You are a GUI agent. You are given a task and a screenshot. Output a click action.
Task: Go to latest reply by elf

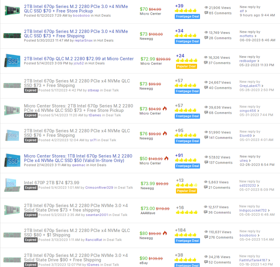pos(243,11)
